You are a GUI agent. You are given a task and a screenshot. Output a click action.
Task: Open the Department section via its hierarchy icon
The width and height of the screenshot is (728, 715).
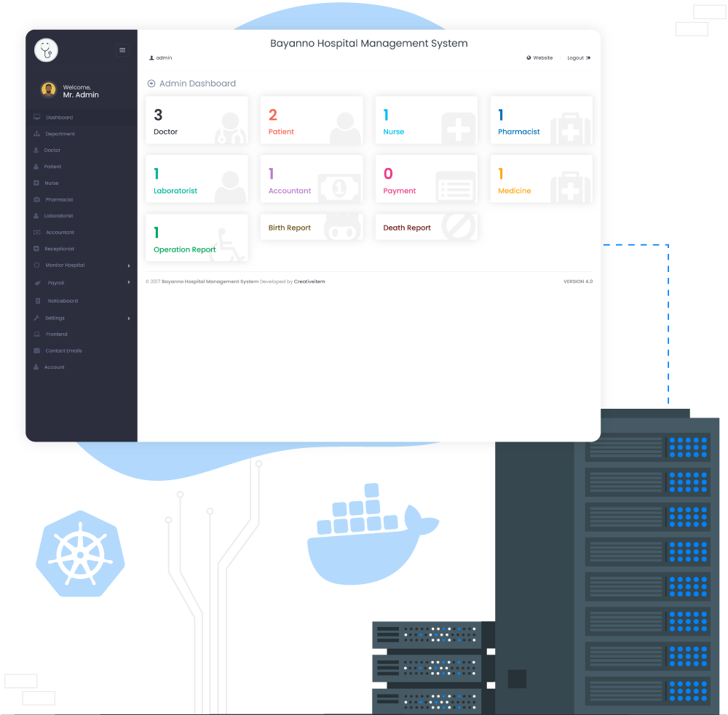[x=36, y=134]
